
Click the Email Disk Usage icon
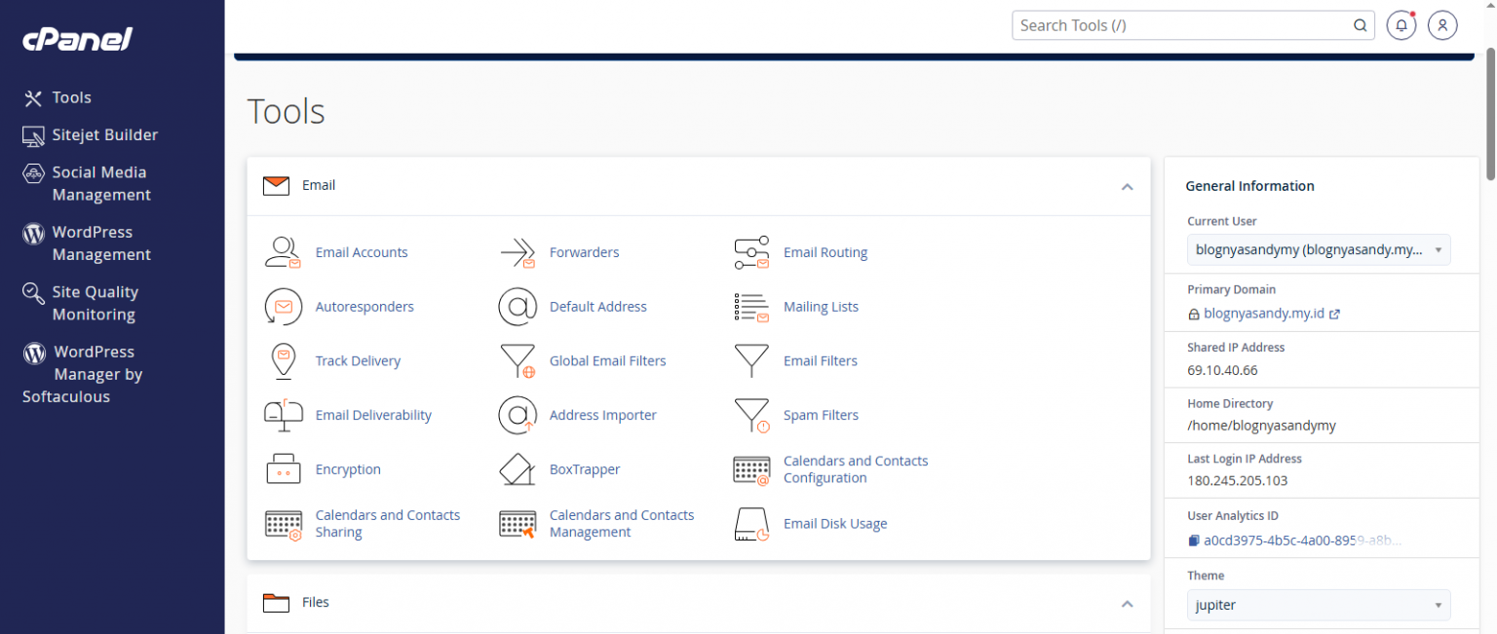coord(751,523)
